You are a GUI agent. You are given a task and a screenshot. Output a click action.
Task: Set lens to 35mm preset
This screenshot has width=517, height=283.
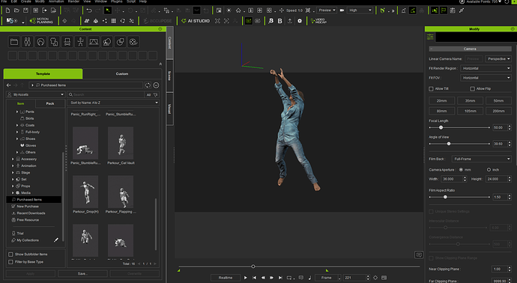pos(471,101)
